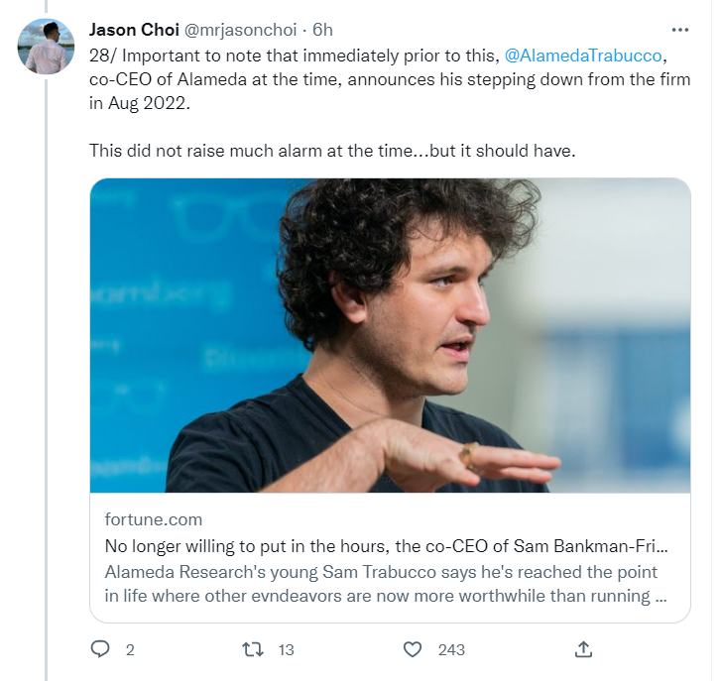This screenshot has height=681, width=721.
Task: Open the tweet's 6h timestamp link
Action: coord(322,29)
